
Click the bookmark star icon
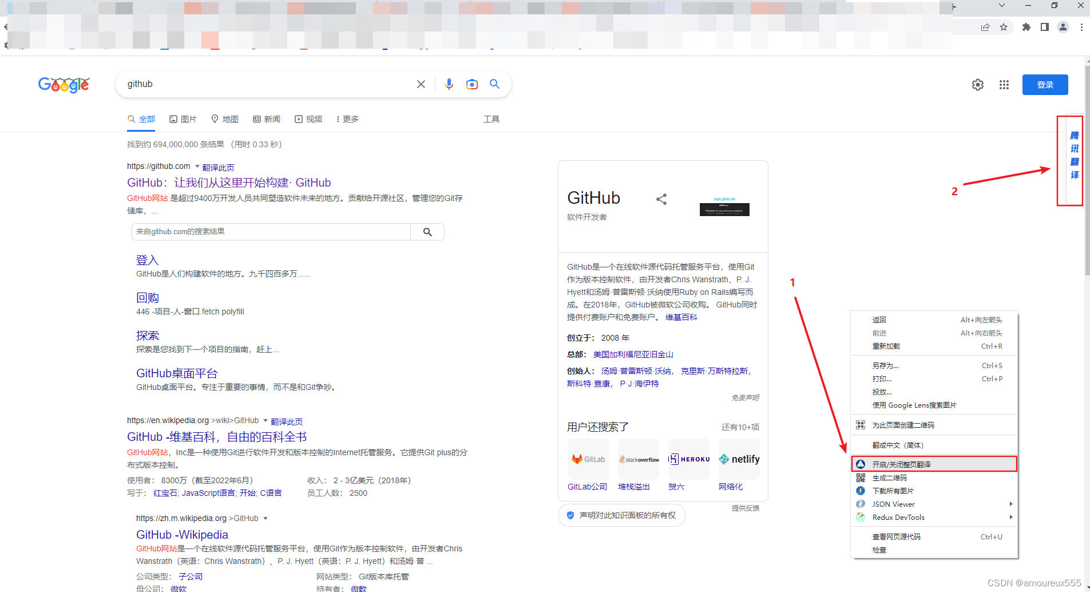1005,27
